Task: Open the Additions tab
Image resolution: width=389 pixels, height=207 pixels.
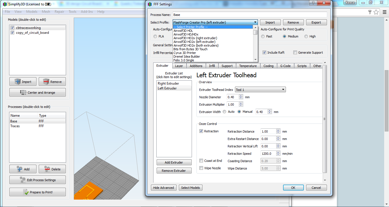Action: (196, 66)
